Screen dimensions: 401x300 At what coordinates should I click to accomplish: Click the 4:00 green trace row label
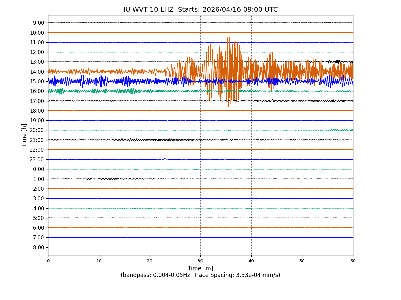pos(38,208)
